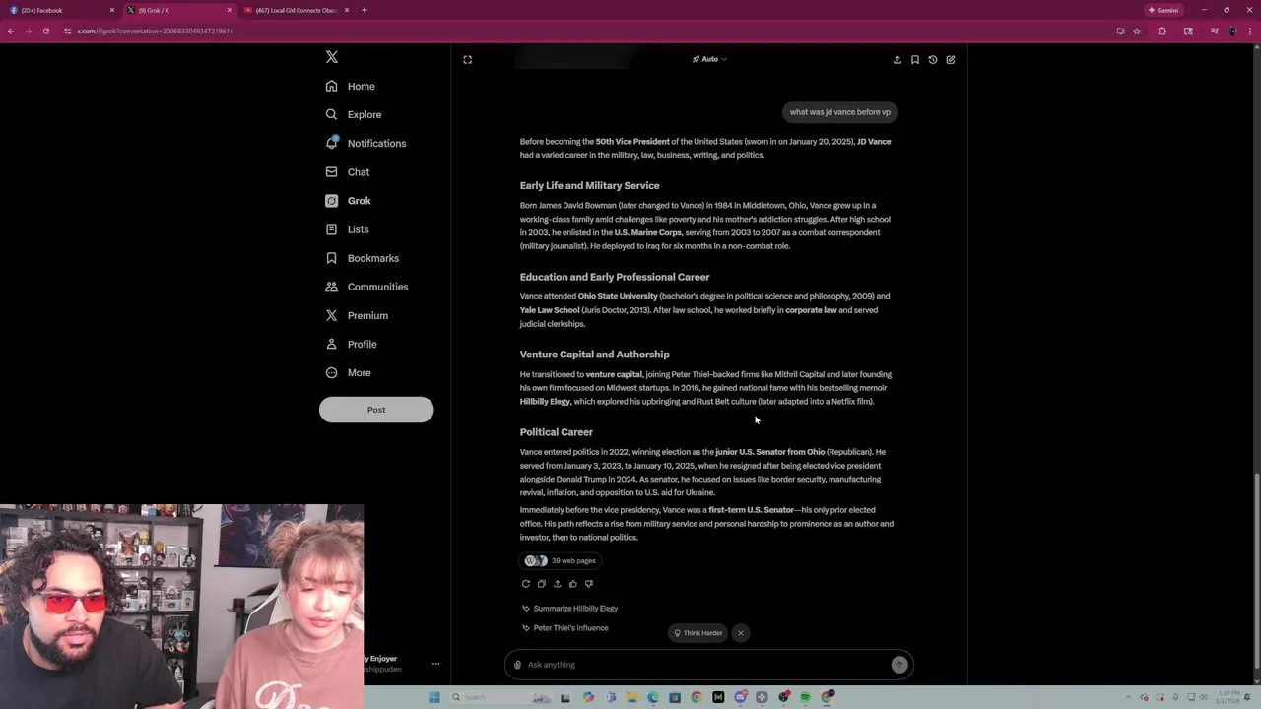The height and width of the screenshot is (709, 1261).
Task: Go to Profile in the sidebar
Action: pyautogui.click(x=351, y=344)
